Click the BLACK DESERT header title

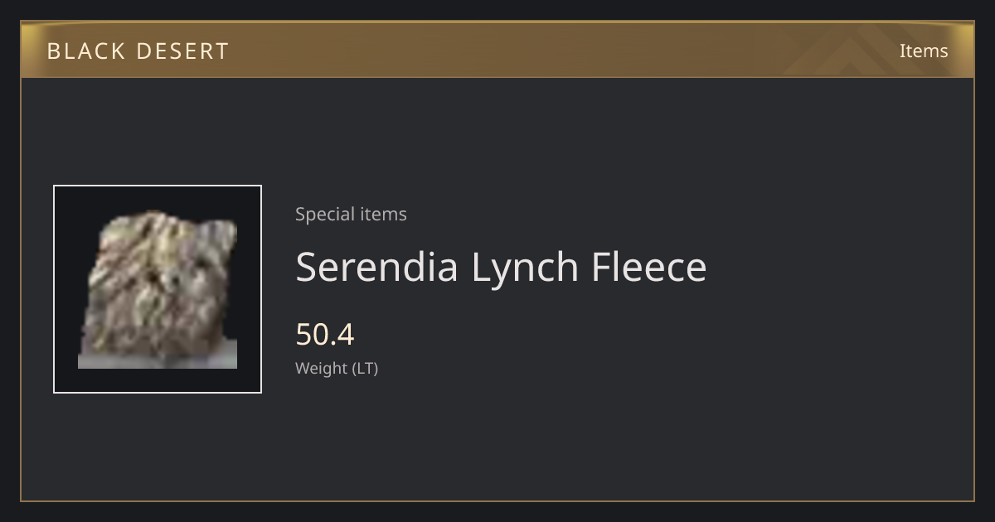pos(138,51)
